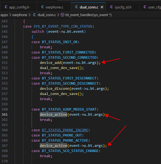Click the earphone breadcrumb folder

20,15
